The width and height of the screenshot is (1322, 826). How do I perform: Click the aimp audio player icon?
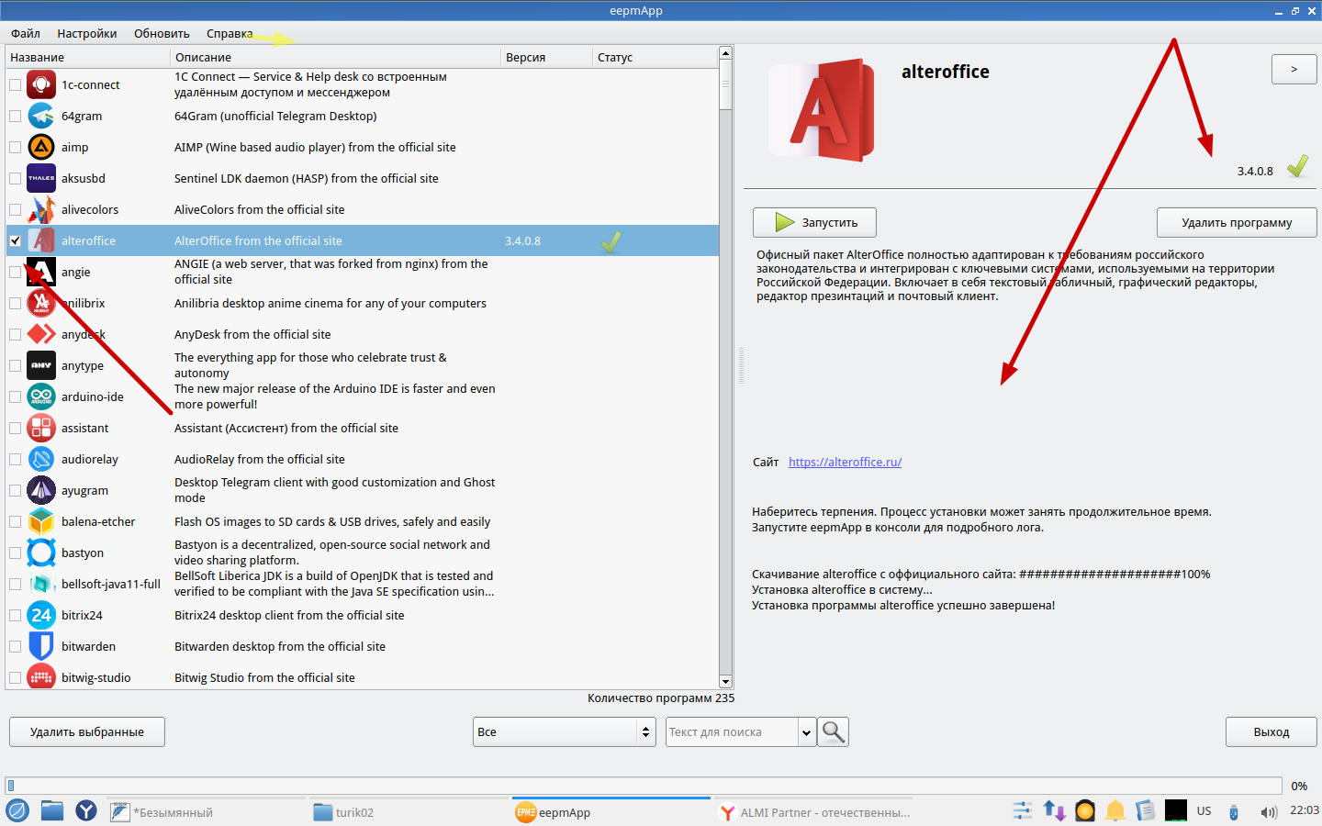point(41,147)
